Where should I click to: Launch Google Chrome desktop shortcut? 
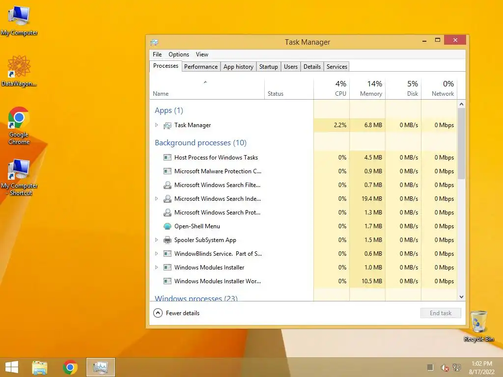pos(19,126)
